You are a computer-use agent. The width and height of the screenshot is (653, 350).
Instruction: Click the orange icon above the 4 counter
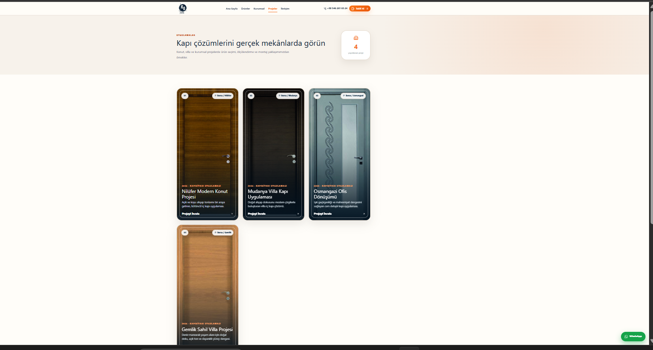point(356,38)
